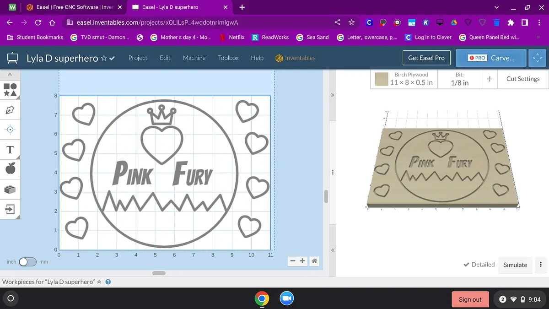The height and width of the screenshot is (309, 549).
Task: Click the Get Easel Pro button
Action: pos(426,58)
